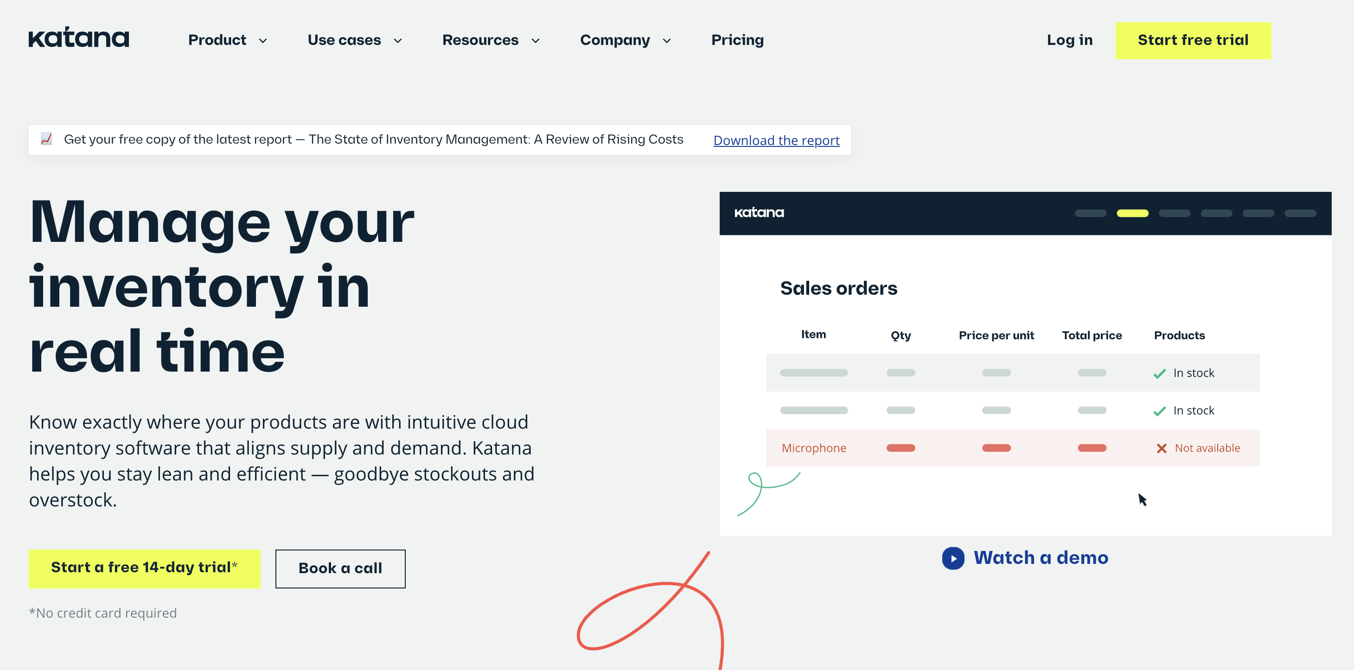1354x670 pixels.
Task: Open the Company menu
Action: point(615,40)
